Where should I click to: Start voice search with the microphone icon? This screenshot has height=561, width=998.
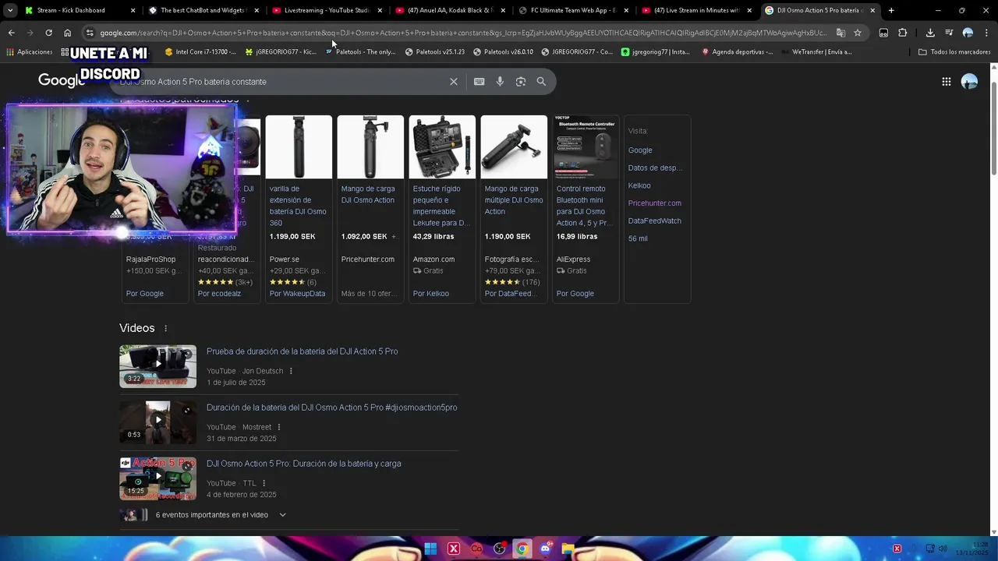(x=500, y=82)
